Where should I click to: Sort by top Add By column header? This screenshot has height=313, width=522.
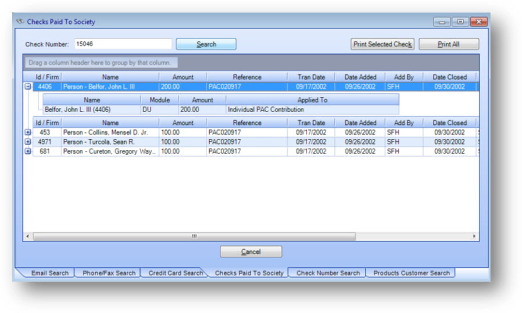coord(404,77)
